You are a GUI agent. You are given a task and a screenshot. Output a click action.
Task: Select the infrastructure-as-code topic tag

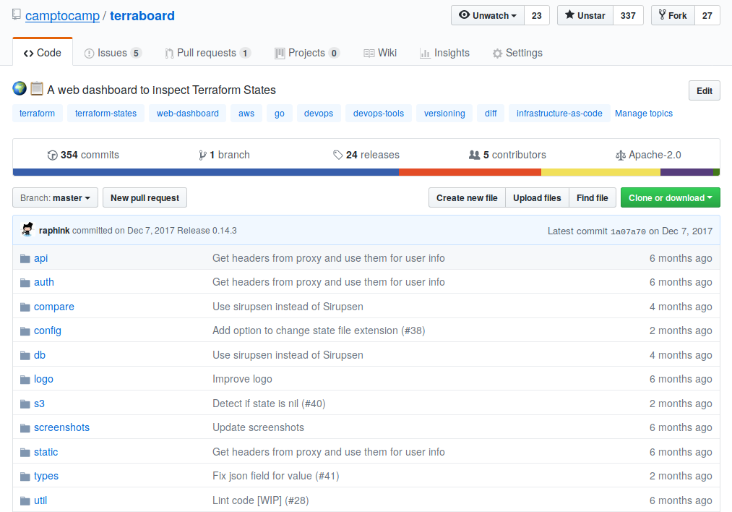559,114
